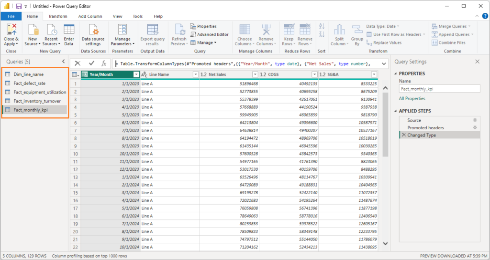Click the fx function icon

(x=104, y=63)
